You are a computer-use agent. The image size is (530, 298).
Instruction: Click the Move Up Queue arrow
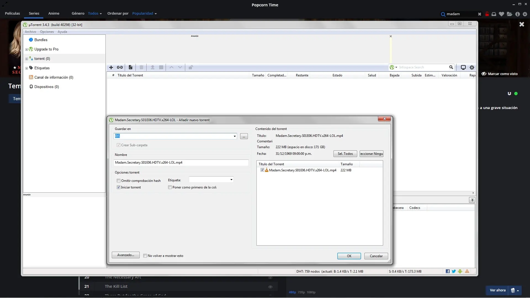(171, 67)
